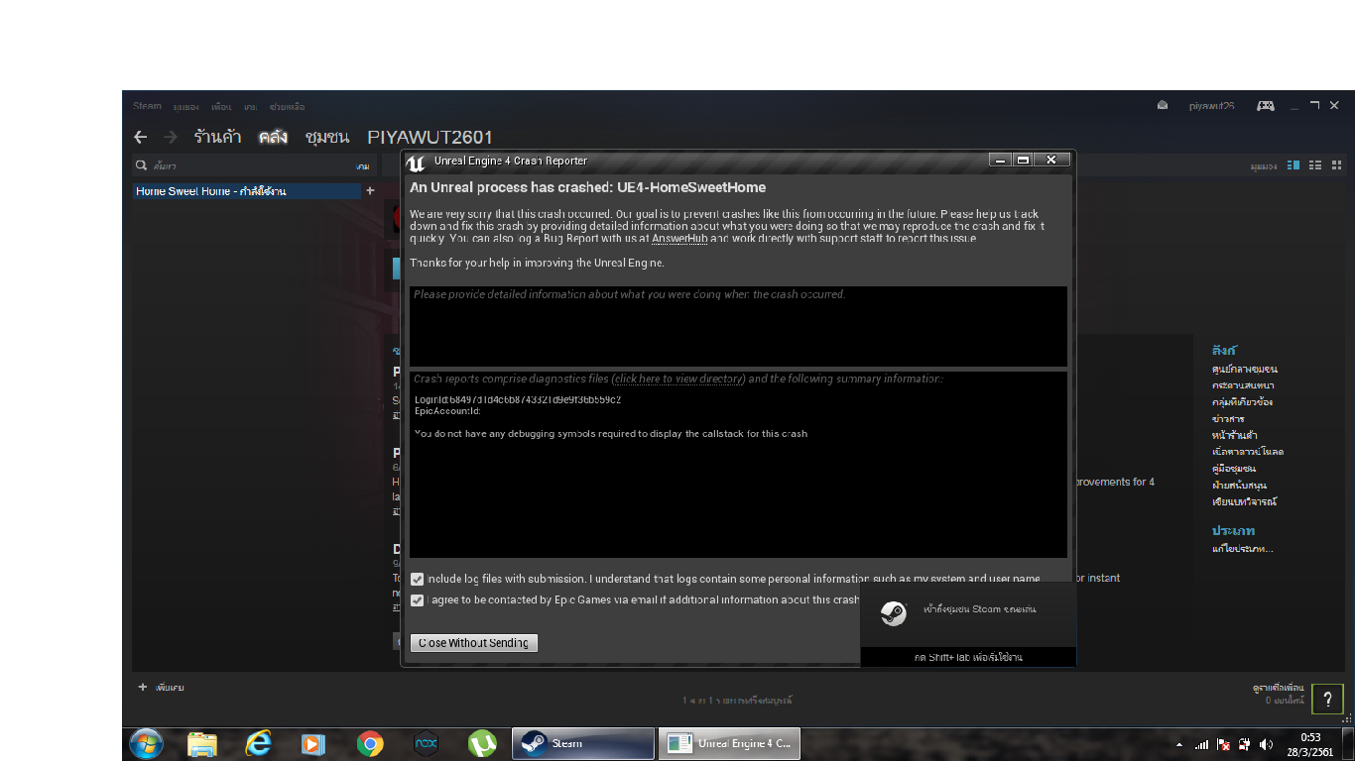Select Home Sweet Home in the games list
Screen dimensions: 1355x761
247,191
